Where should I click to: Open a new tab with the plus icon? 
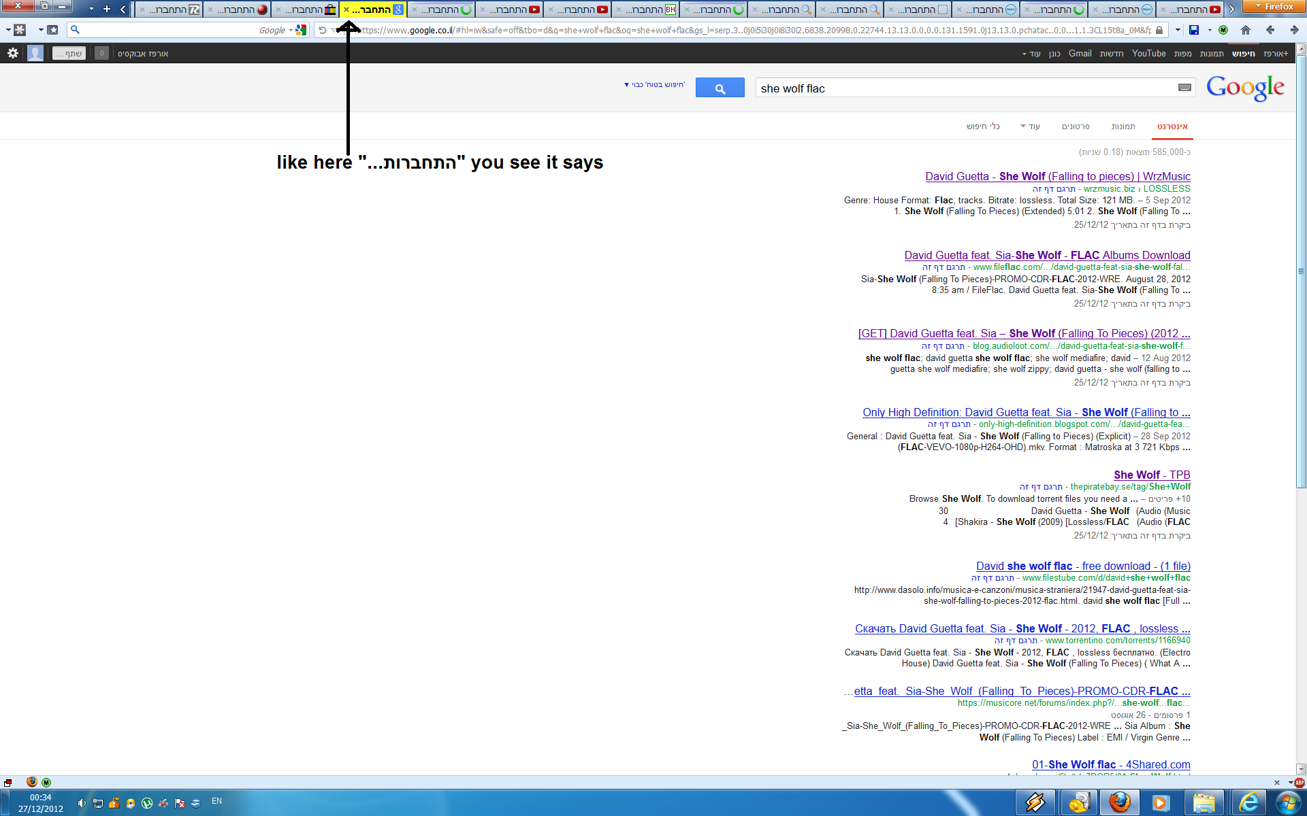click(x=107, y=9)
